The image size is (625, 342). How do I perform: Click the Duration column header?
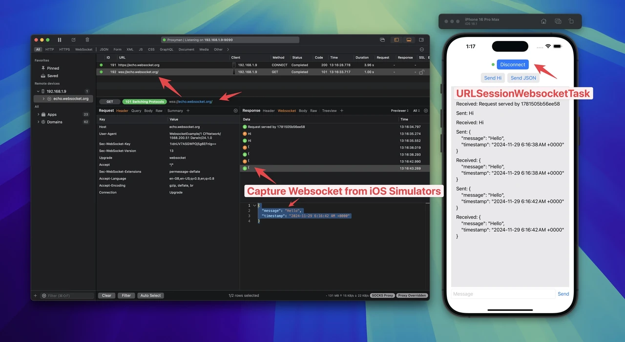pyautogui.click(x=362, y=58)
